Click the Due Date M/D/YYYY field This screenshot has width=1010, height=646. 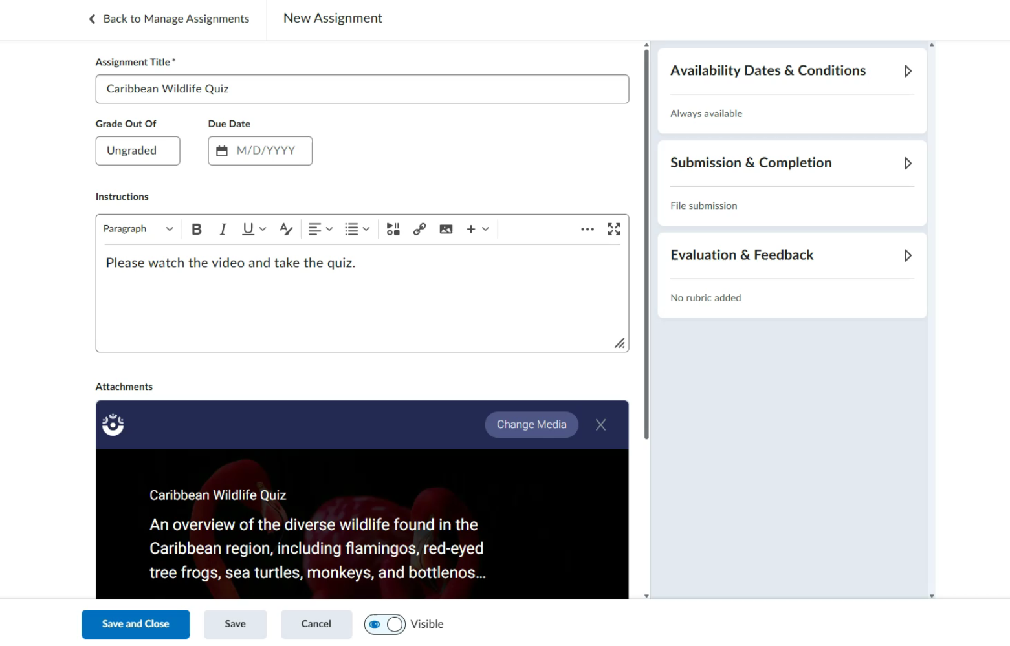pos(260,151)
